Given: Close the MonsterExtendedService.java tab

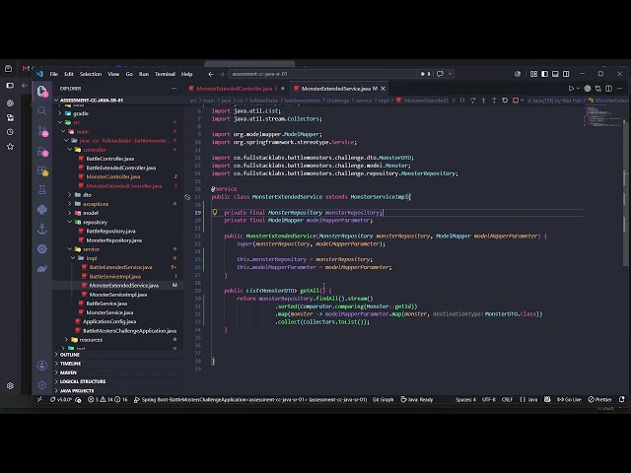Looking at the screenshot, I should tap(383, 89).
